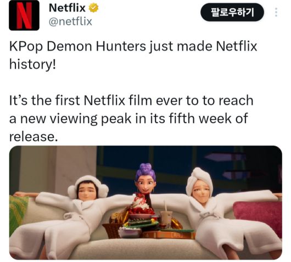Click the gold verified badge beside Netflix
291x262 pixels.
(93, 8)
